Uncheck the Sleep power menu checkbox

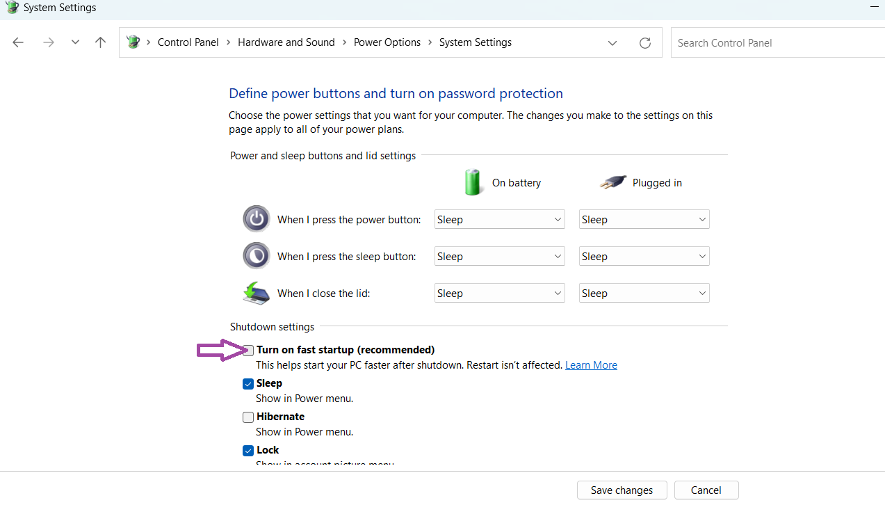248,384
